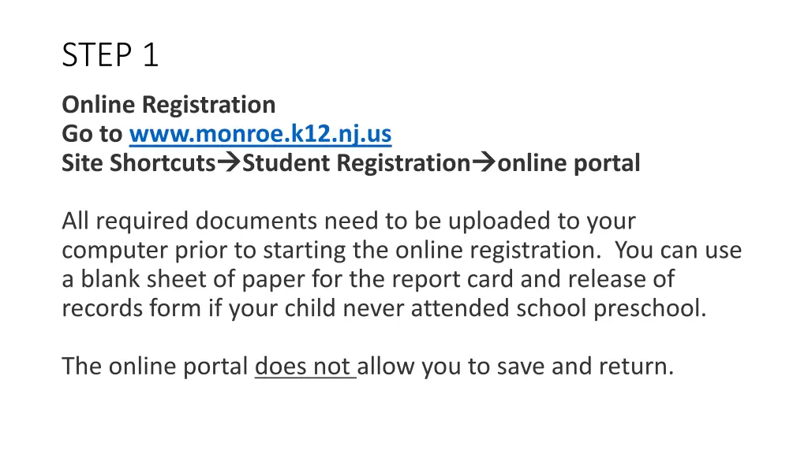Click the line starting 'computer prior to'
This screenshot has width=808, height=454.
pyautogui.click(x=402, y=250)
